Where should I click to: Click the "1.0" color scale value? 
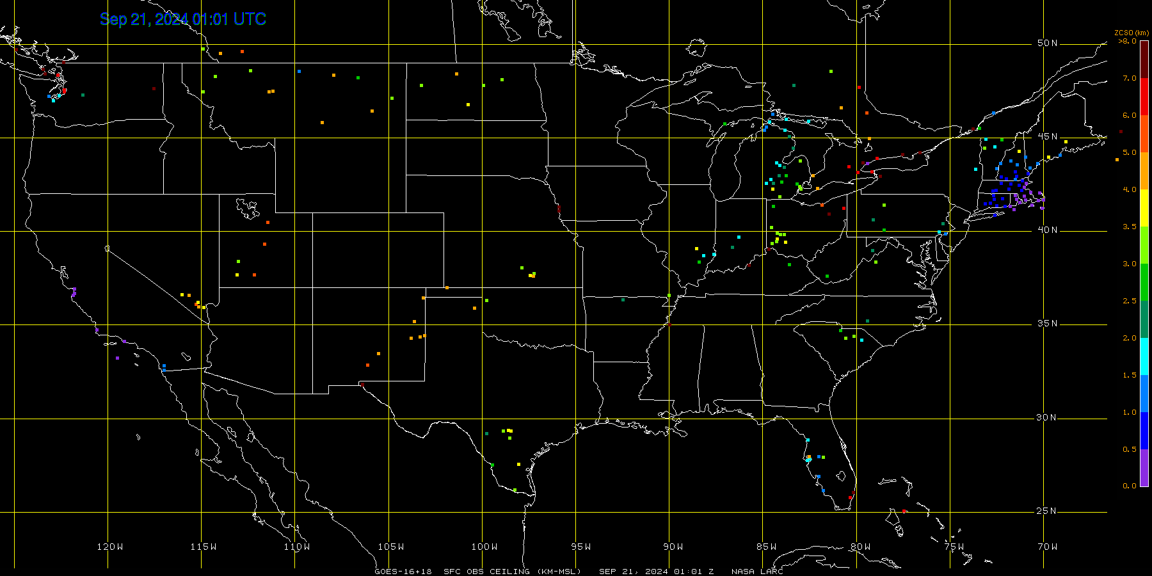(x=1129, y=412)
